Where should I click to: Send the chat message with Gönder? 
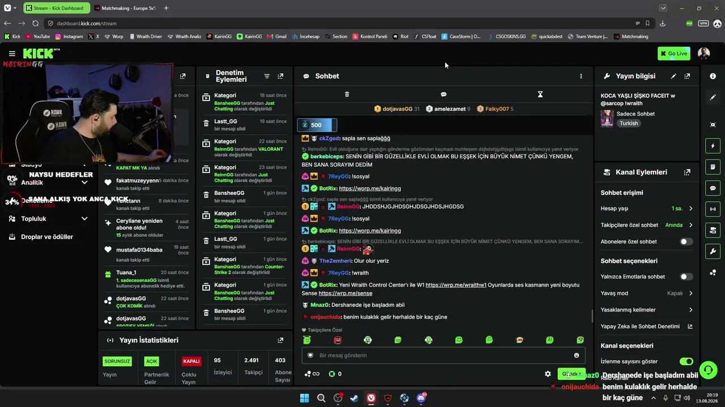click(x=571, y=374)
